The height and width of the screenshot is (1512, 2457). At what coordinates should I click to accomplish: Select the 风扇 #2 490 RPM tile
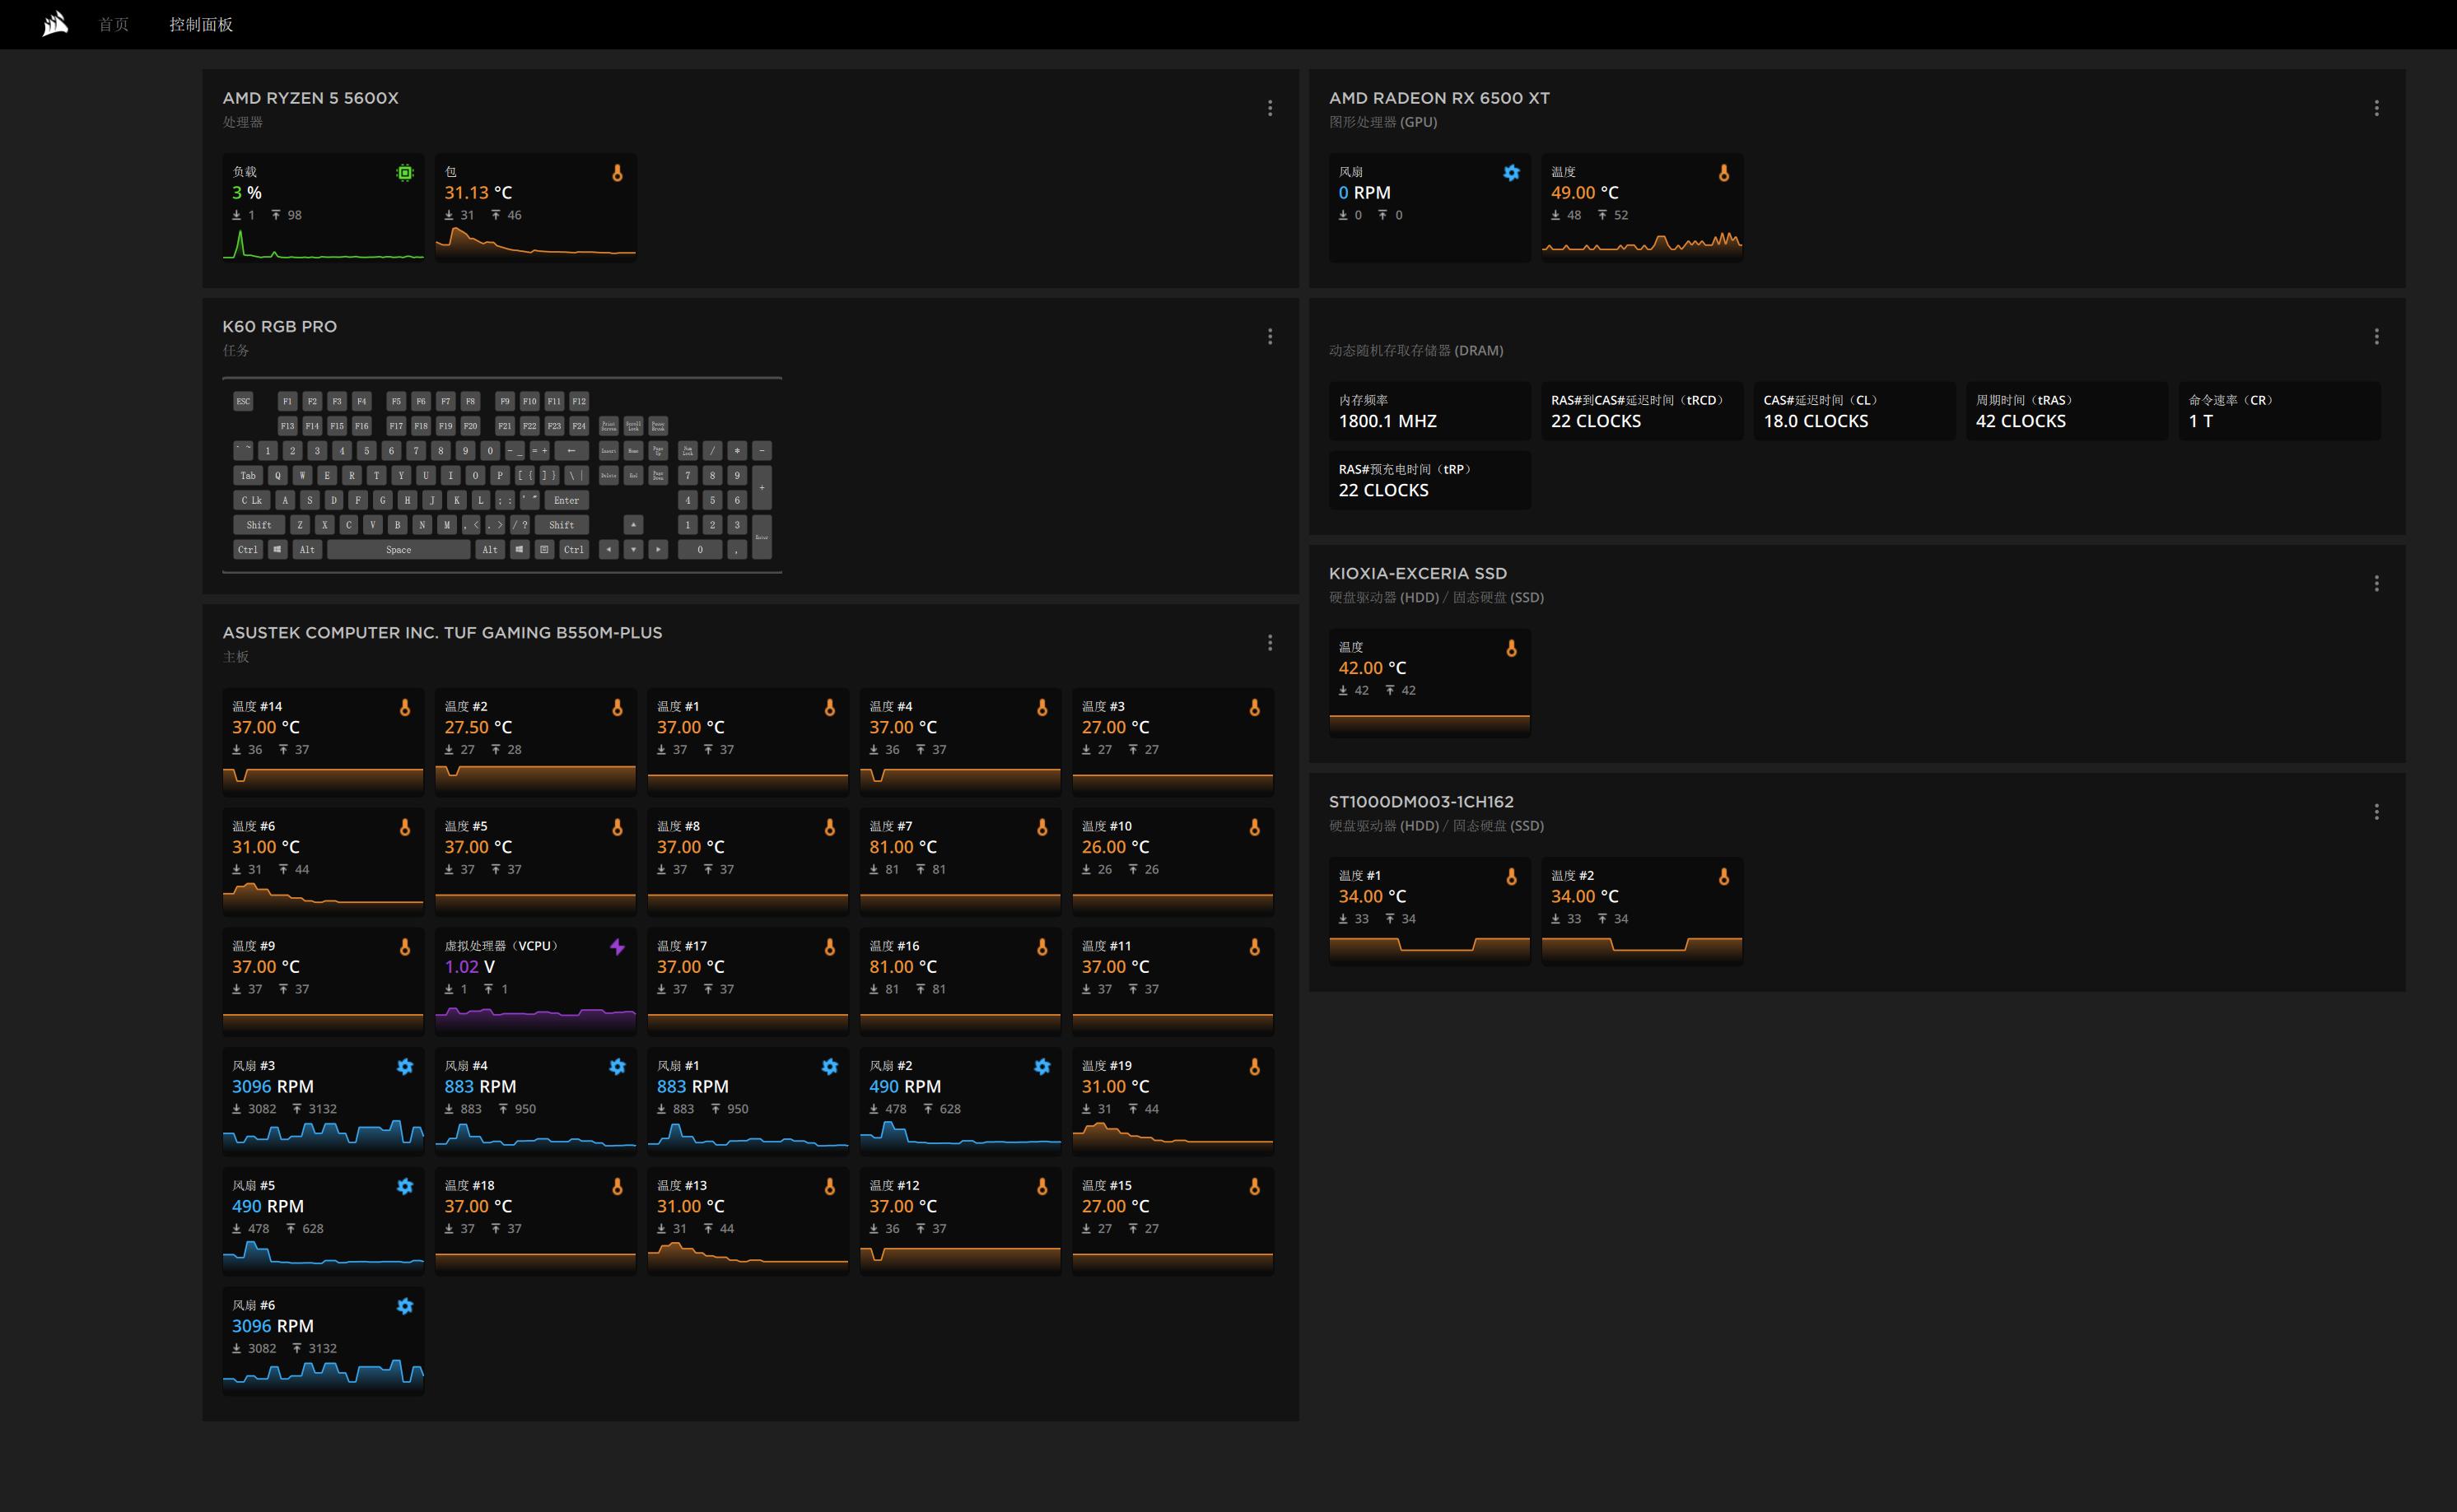[x=958, y=1098]
